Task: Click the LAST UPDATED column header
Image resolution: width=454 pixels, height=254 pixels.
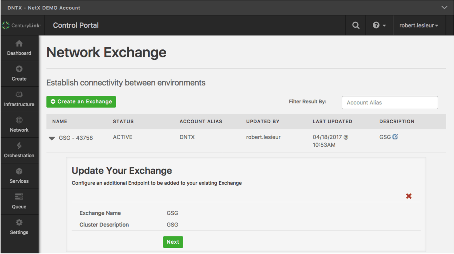Action: pyautogui.click(x=332, y=122)
